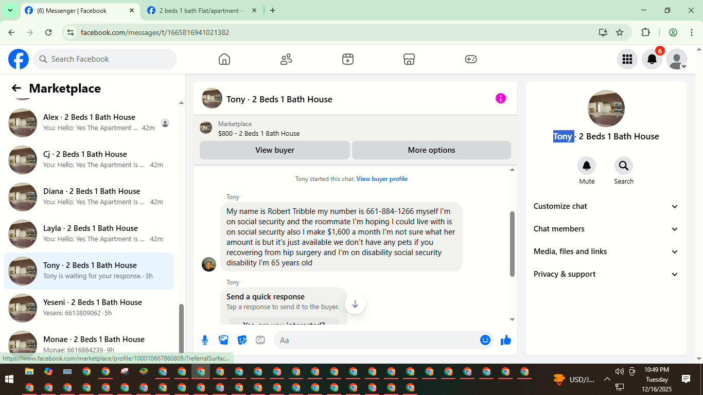This screenshot has width=703, height=395.
Task: Open the Video (Reels) icon
Action: coord(348,59)
